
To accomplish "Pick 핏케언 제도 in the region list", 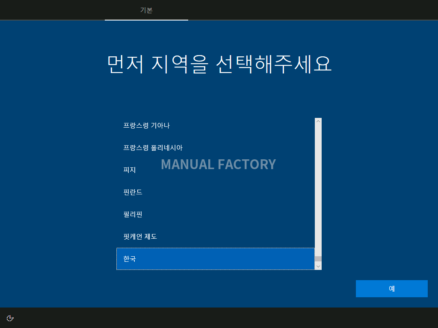I will [x=216, y=237].
